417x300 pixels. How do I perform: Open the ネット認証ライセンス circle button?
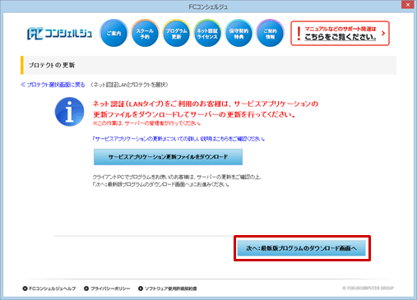[x=207, y=33]
